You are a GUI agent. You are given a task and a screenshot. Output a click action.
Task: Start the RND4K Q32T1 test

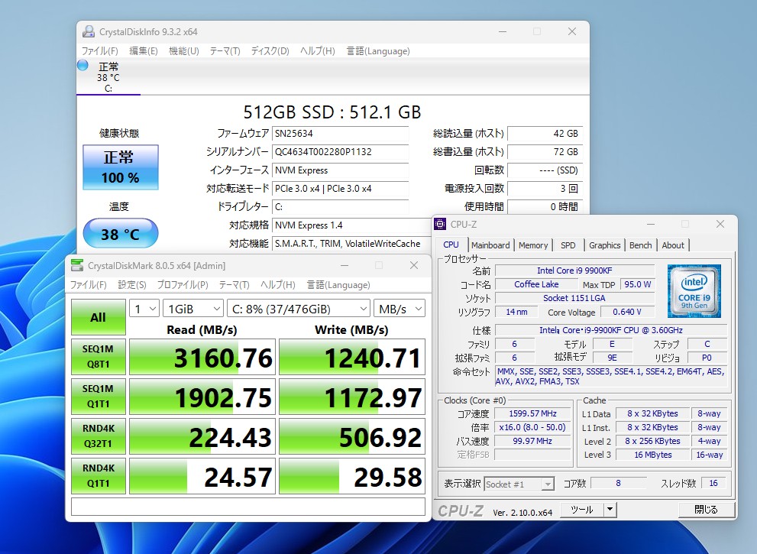(x=99, y=436)
